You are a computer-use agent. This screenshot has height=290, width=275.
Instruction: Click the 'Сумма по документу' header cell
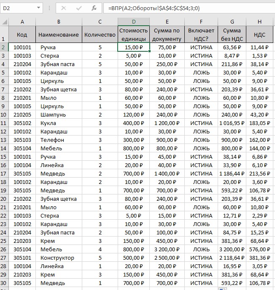(167, 35)
